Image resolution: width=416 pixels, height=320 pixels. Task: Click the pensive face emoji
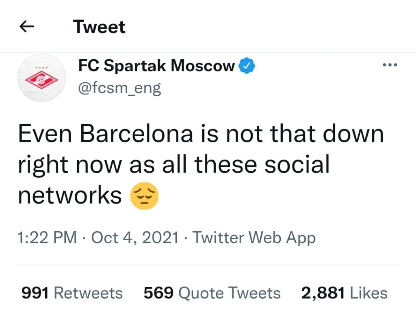click(143, 196)
